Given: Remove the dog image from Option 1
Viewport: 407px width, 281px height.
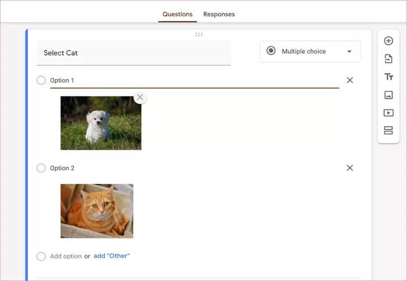Looking at the screenshot, I should (140, 98).
